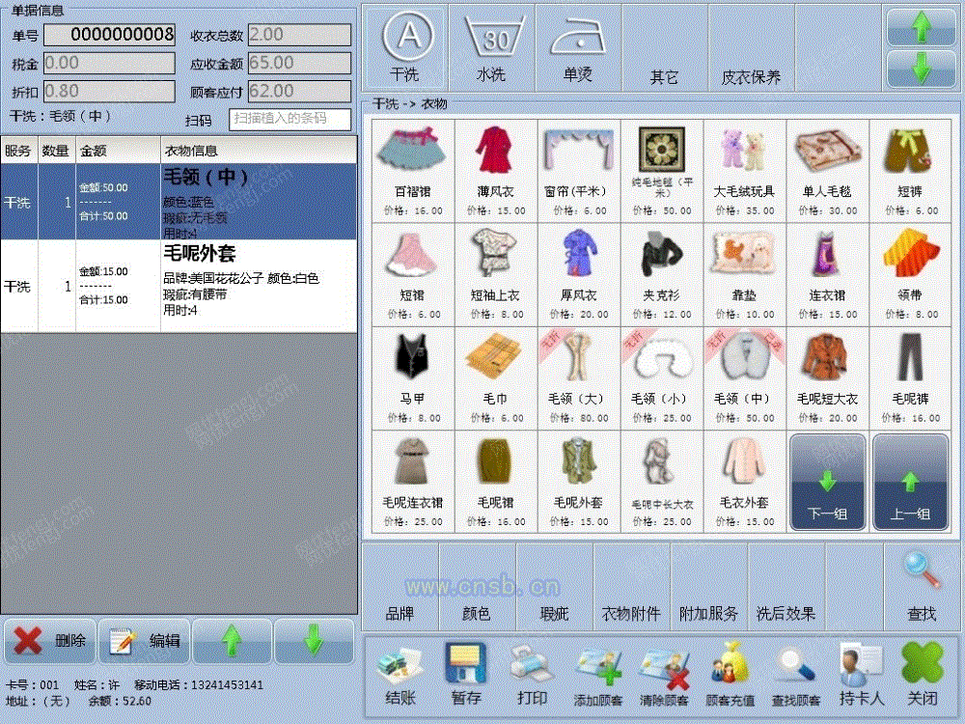Choose the 毛领（中） medium fur collar
The height and width of the screenshot is (724, 965).
[x=745, y=378]
